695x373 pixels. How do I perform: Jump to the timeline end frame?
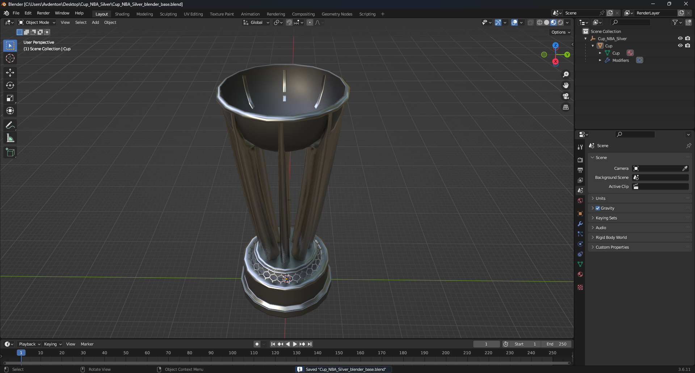(310, 344)
